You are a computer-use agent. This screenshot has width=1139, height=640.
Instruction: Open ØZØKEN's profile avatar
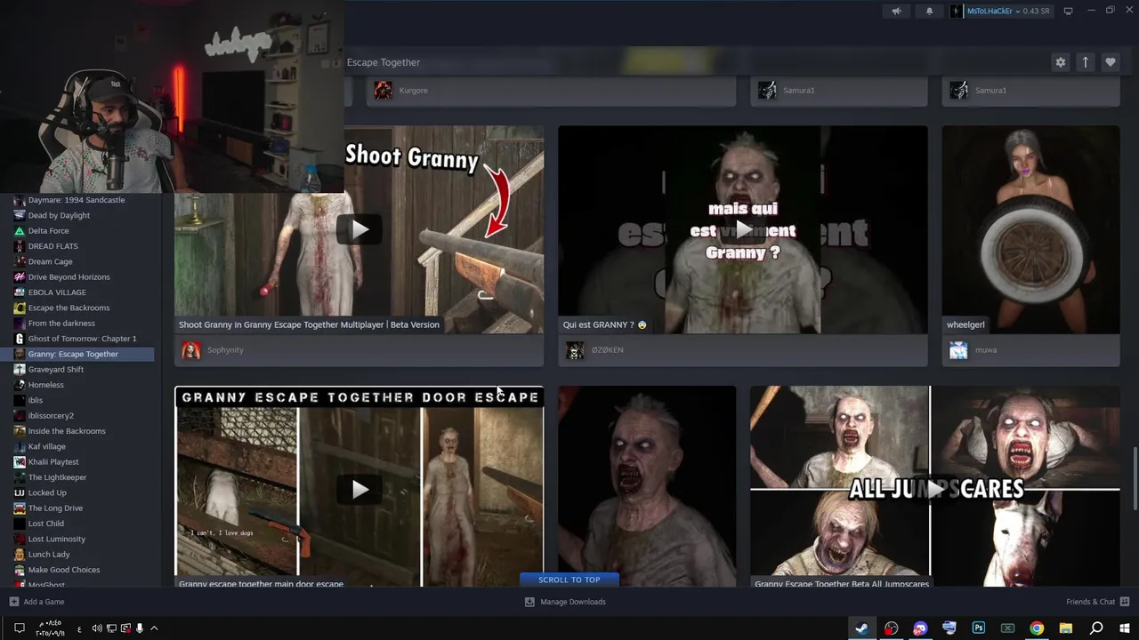(x=575, y=350)
